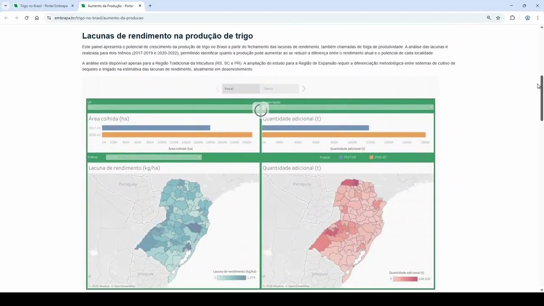The image size is (544, 306).
Task: Click the 2017-19 blue legend swatch
Action: [x=341, y=157]
